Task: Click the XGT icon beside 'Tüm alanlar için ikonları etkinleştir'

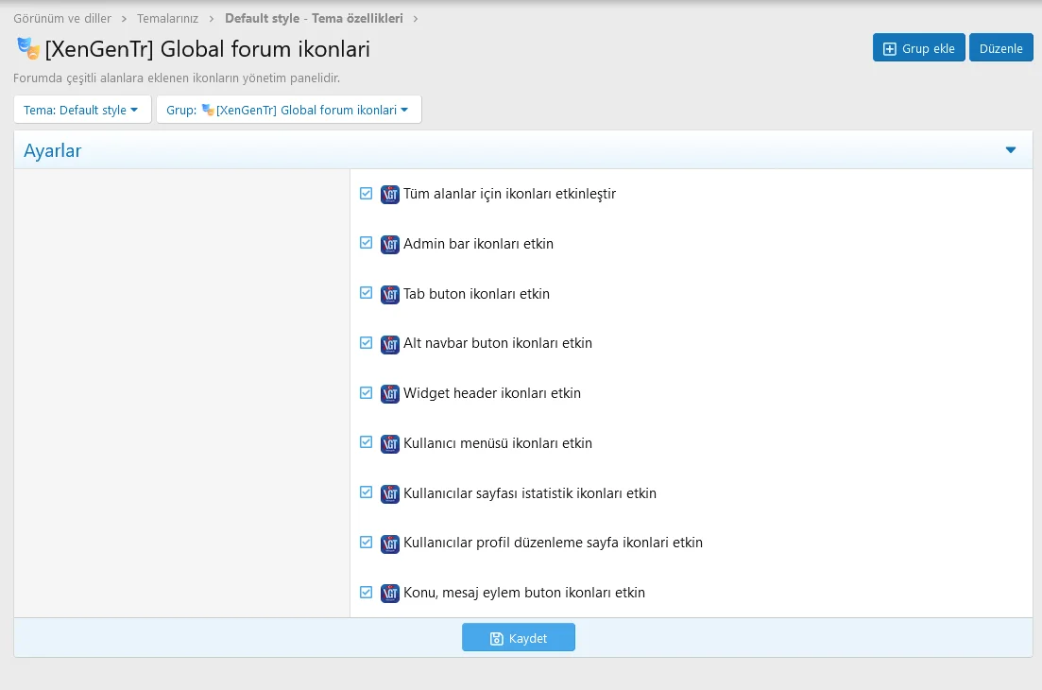Action: [389, 194]
